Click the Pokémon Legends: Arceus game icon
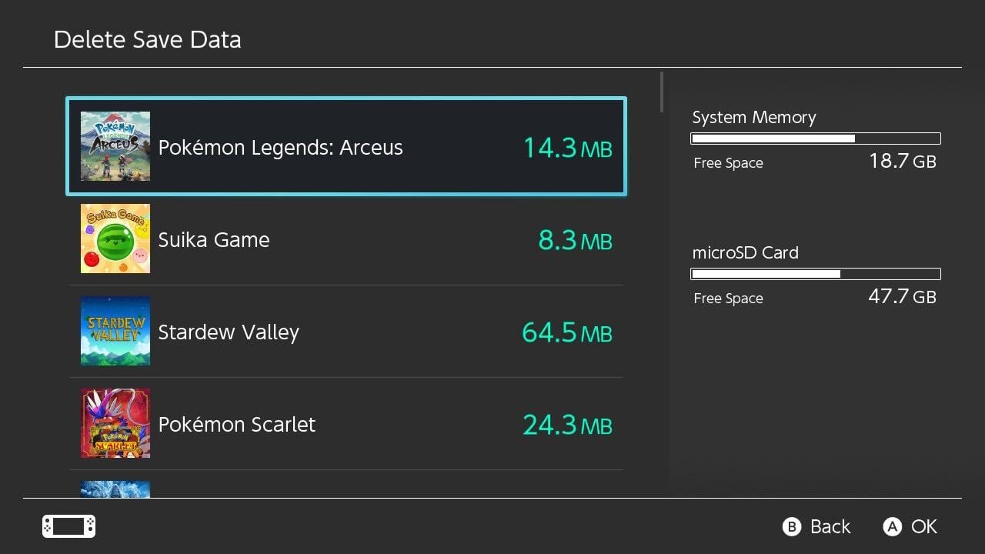 115,146
